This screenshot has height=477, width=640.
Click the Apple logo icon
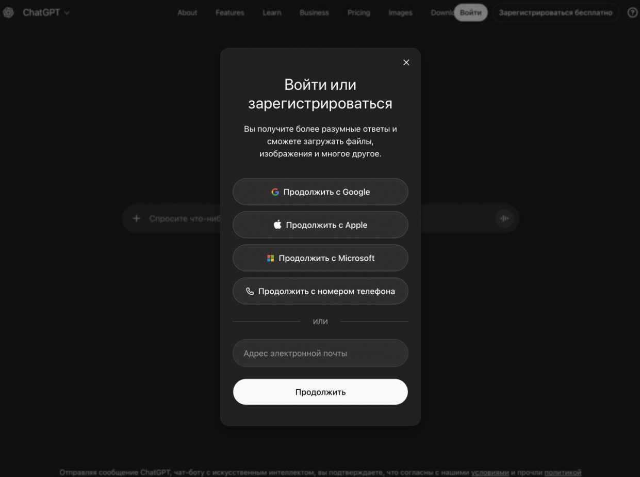[x=277, y=225]
